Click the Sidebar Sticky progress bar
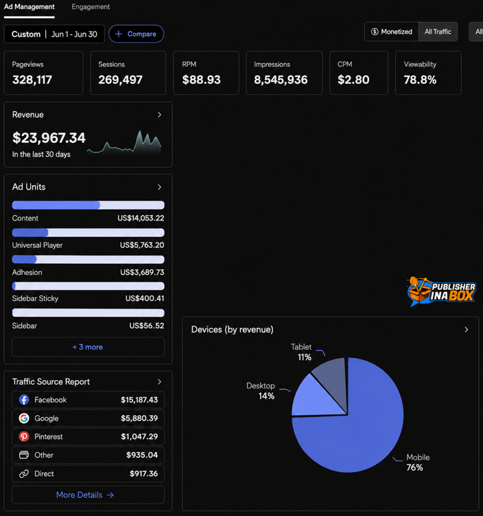Viewport: 483px width, 516px height. click(x=88, y=286)
